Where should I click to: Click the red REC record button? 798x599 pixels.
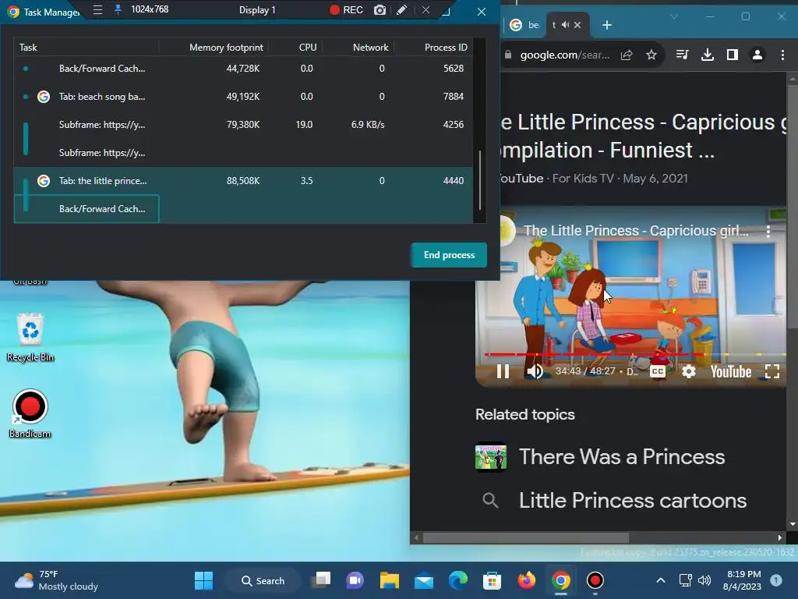coord(346,10)
